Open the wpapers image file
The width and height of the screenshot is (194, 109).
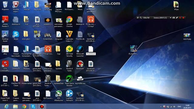(x=48, y=21)
